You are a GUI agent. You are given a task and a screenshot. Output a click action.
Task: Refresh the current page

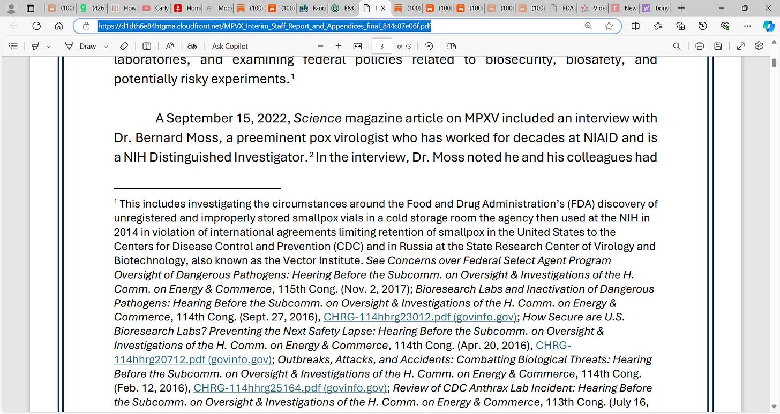point(36,26)
